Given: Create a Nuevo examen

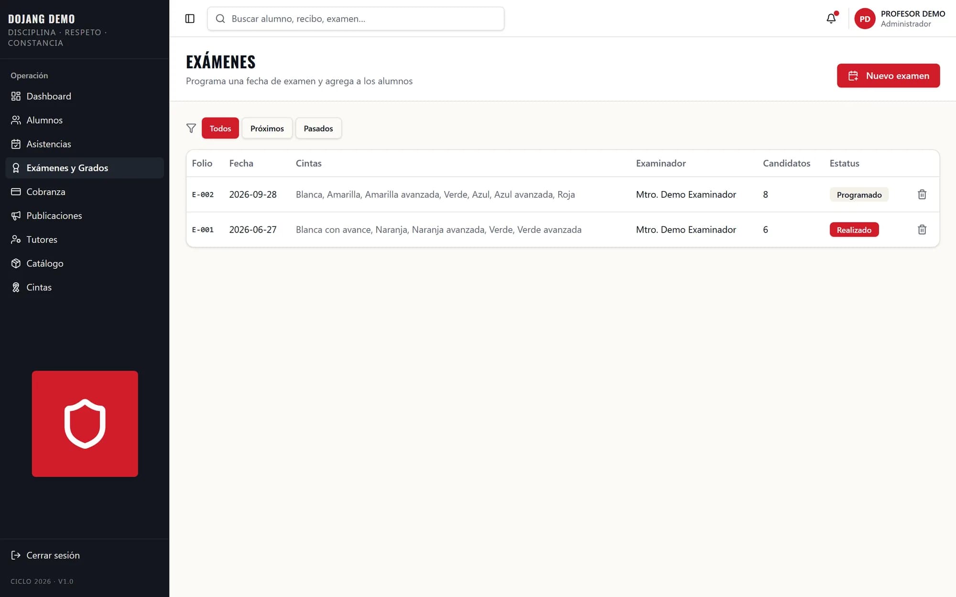Looking at the screenshot, I should [888, 75].
